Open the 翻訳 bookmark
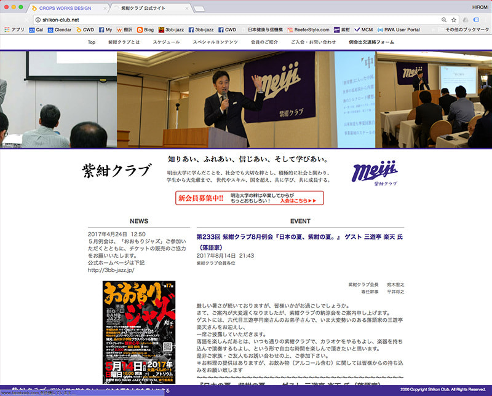Image resolution: width=492 pixels, height=396 pixels. pos(125,29)
